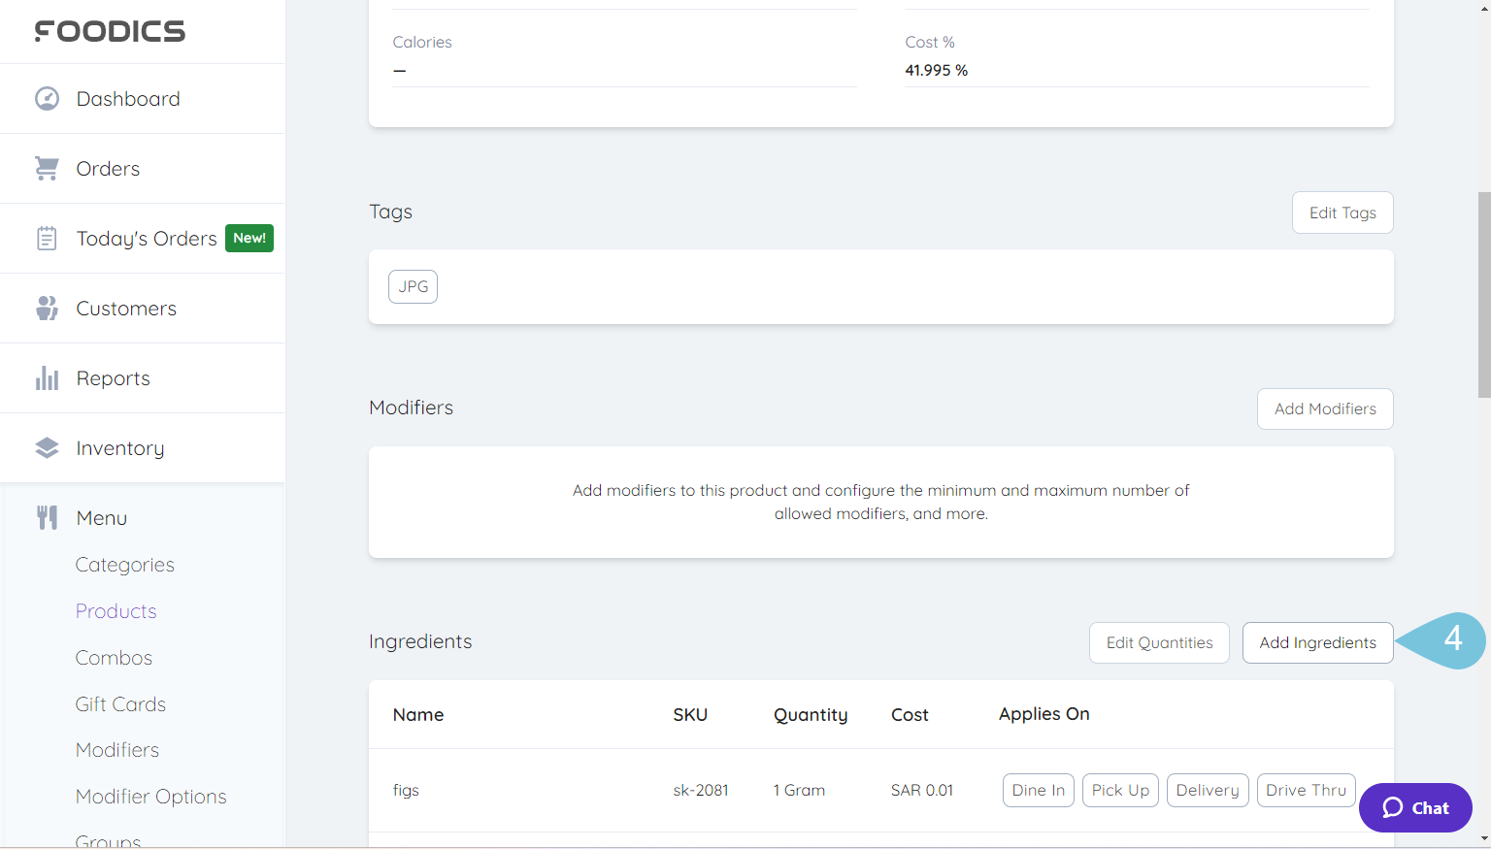The height and width of the screenshot is (849, 1491).
Task: Go to Products in the sidebar
Action: [x=116, y=611]
